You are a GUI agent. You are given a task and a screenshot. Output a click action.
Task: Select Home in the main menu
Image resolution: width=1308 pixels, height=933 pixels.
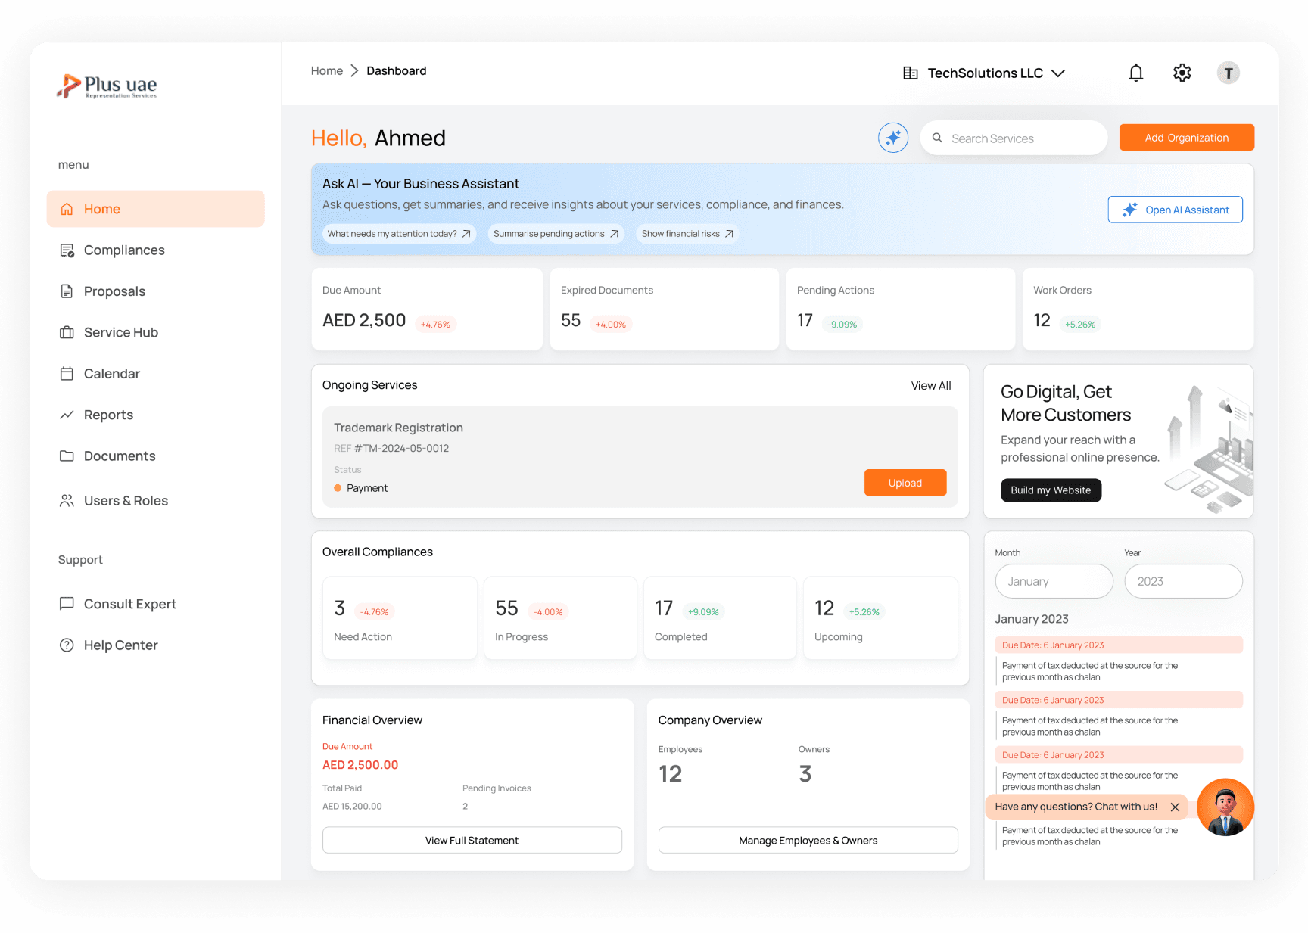coord(101,208)
